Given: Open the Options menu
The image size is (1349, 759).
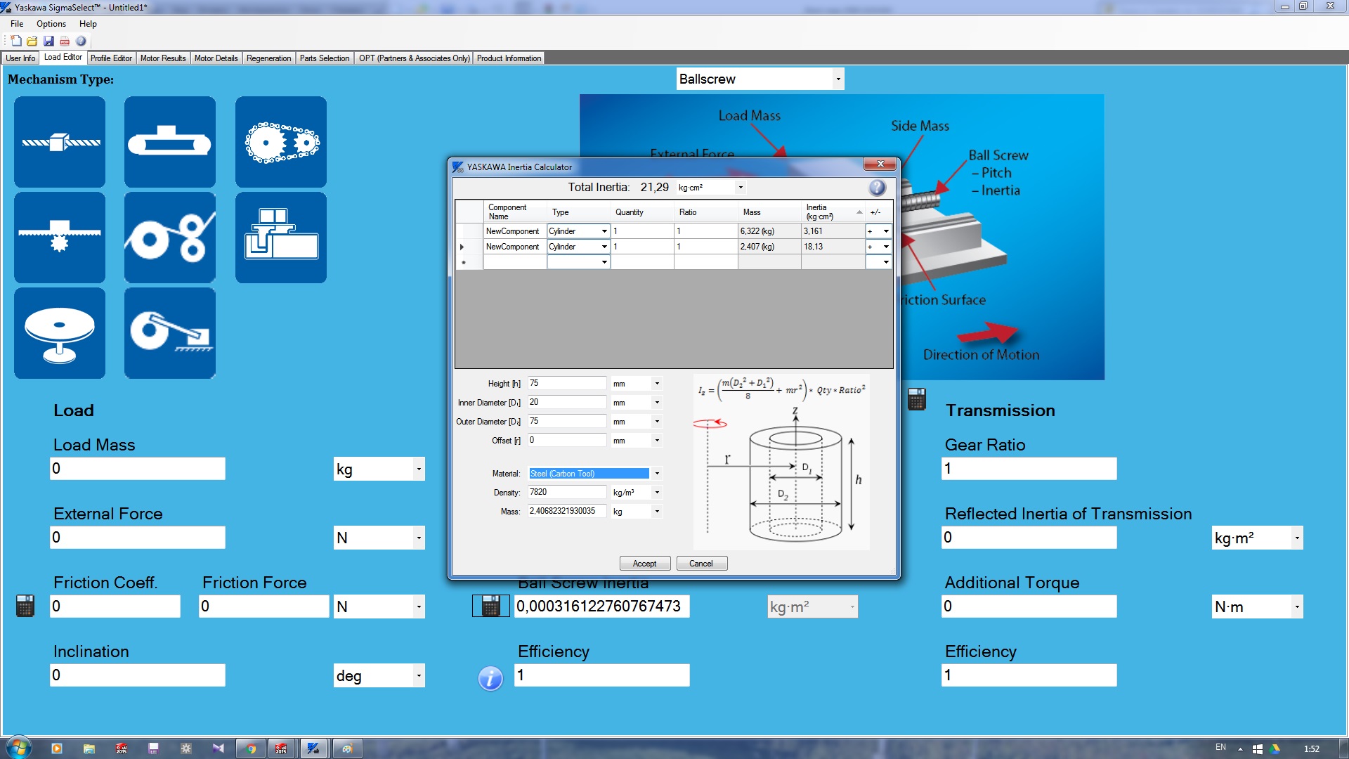Looking at the screenshot, I should [51, 24].
